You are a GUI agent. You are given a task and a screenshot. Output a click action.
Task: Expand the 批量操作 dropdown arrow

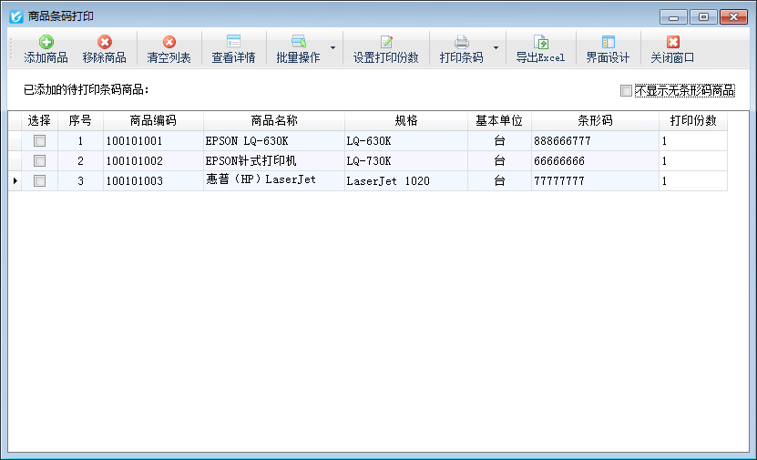tap(332, 47)
